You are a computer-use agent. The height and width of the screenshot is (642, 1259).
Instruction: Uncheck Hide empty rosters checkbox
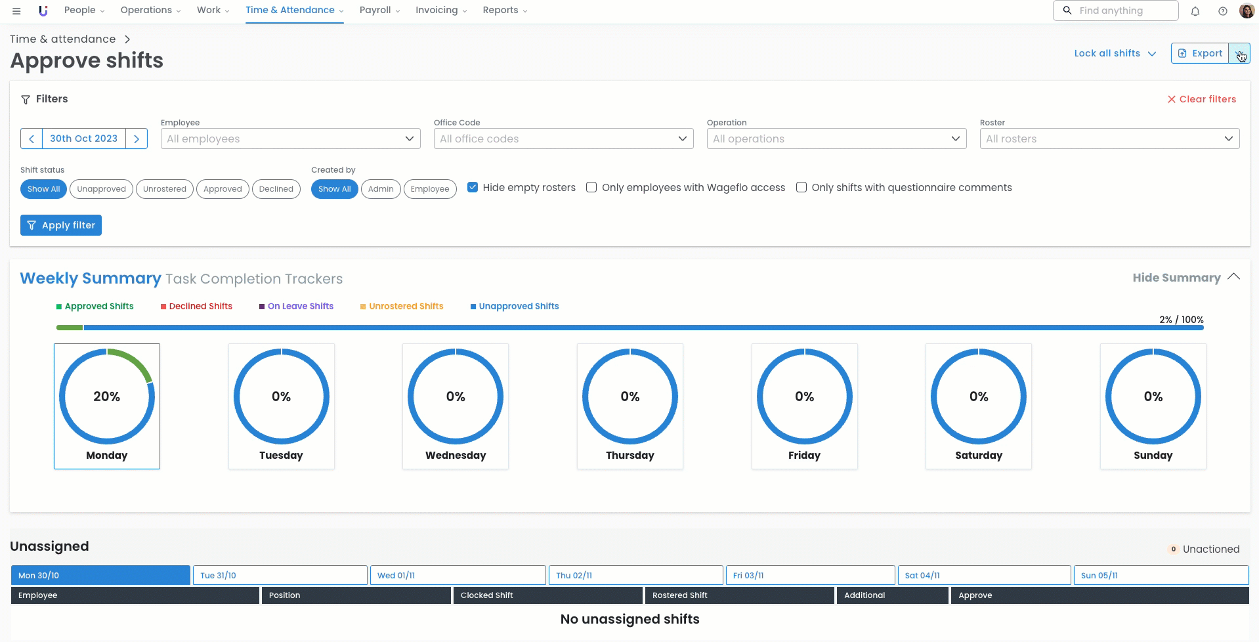pos(473,187)
